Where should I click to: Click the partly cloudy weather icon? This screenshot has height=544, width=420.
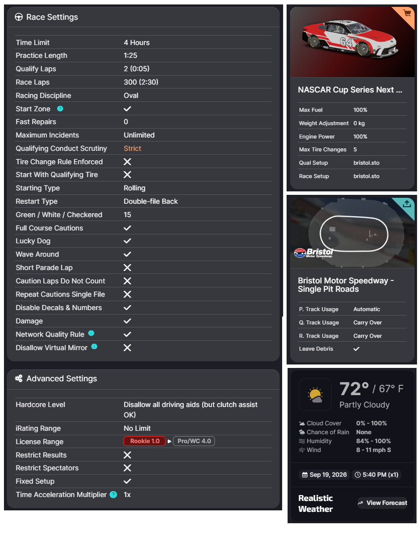coord(315,395)
